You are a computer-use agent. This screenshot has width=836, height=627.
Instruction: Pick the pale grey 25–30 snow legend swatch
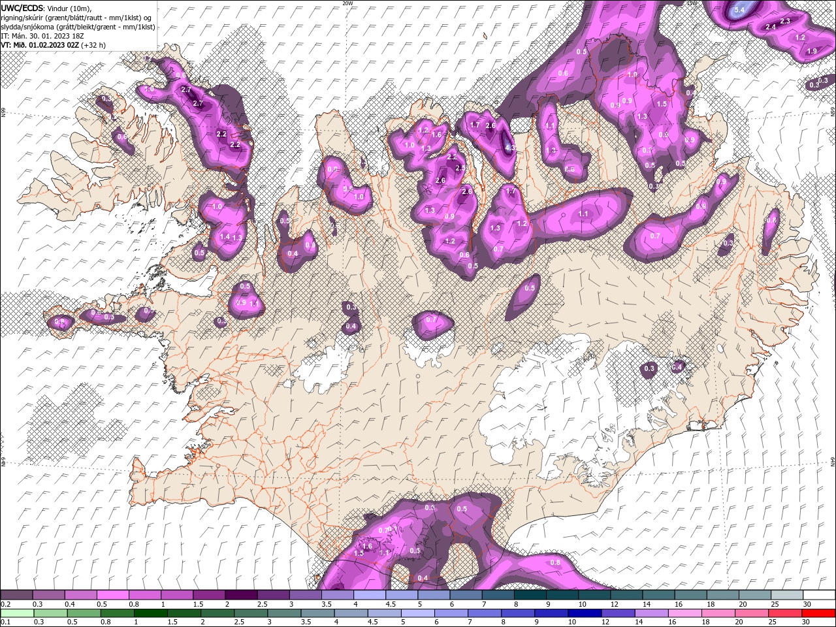click(786, 595)
